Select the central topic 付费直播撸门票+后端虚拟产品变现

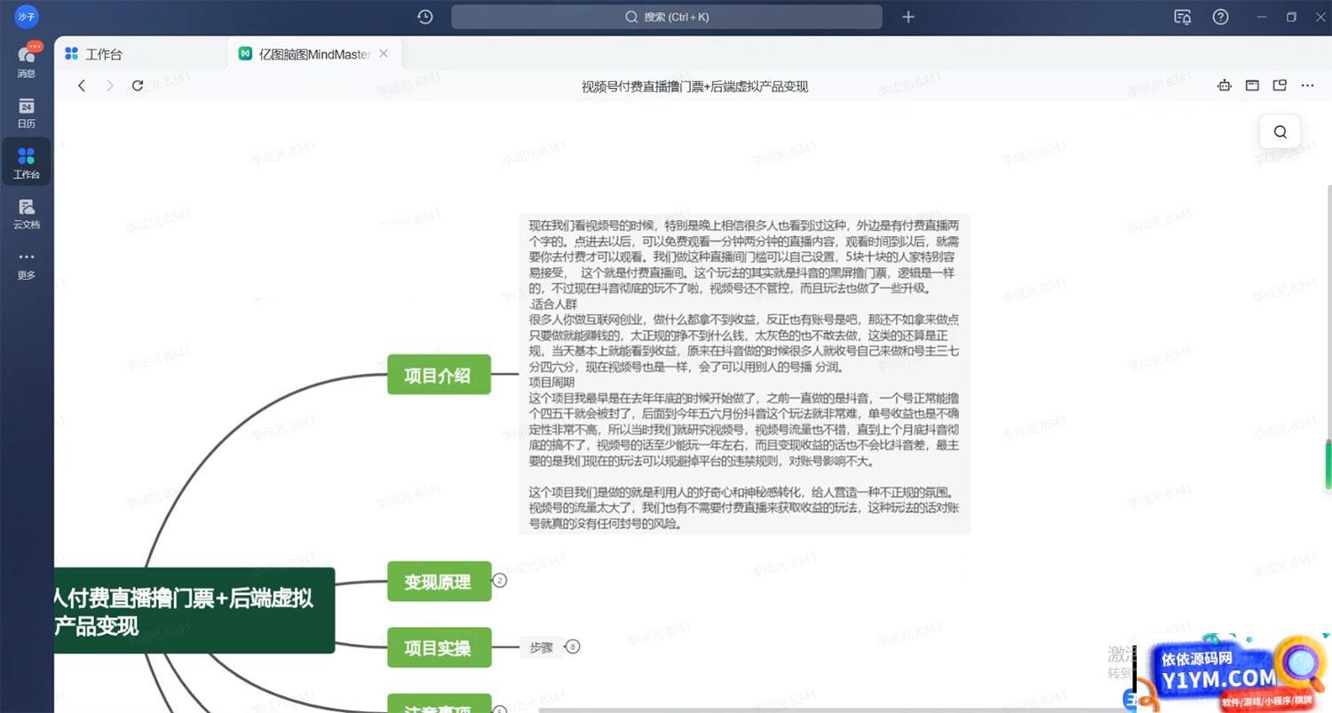click(194, 611)
